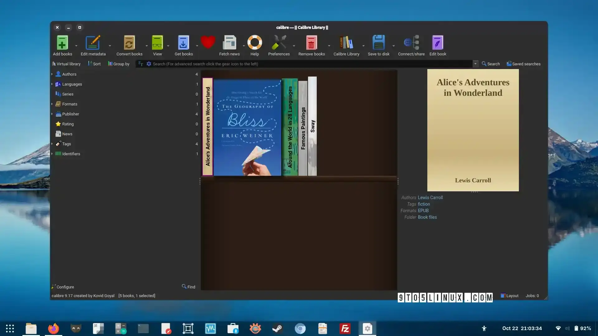Open the Group by menu

[119, 64]
